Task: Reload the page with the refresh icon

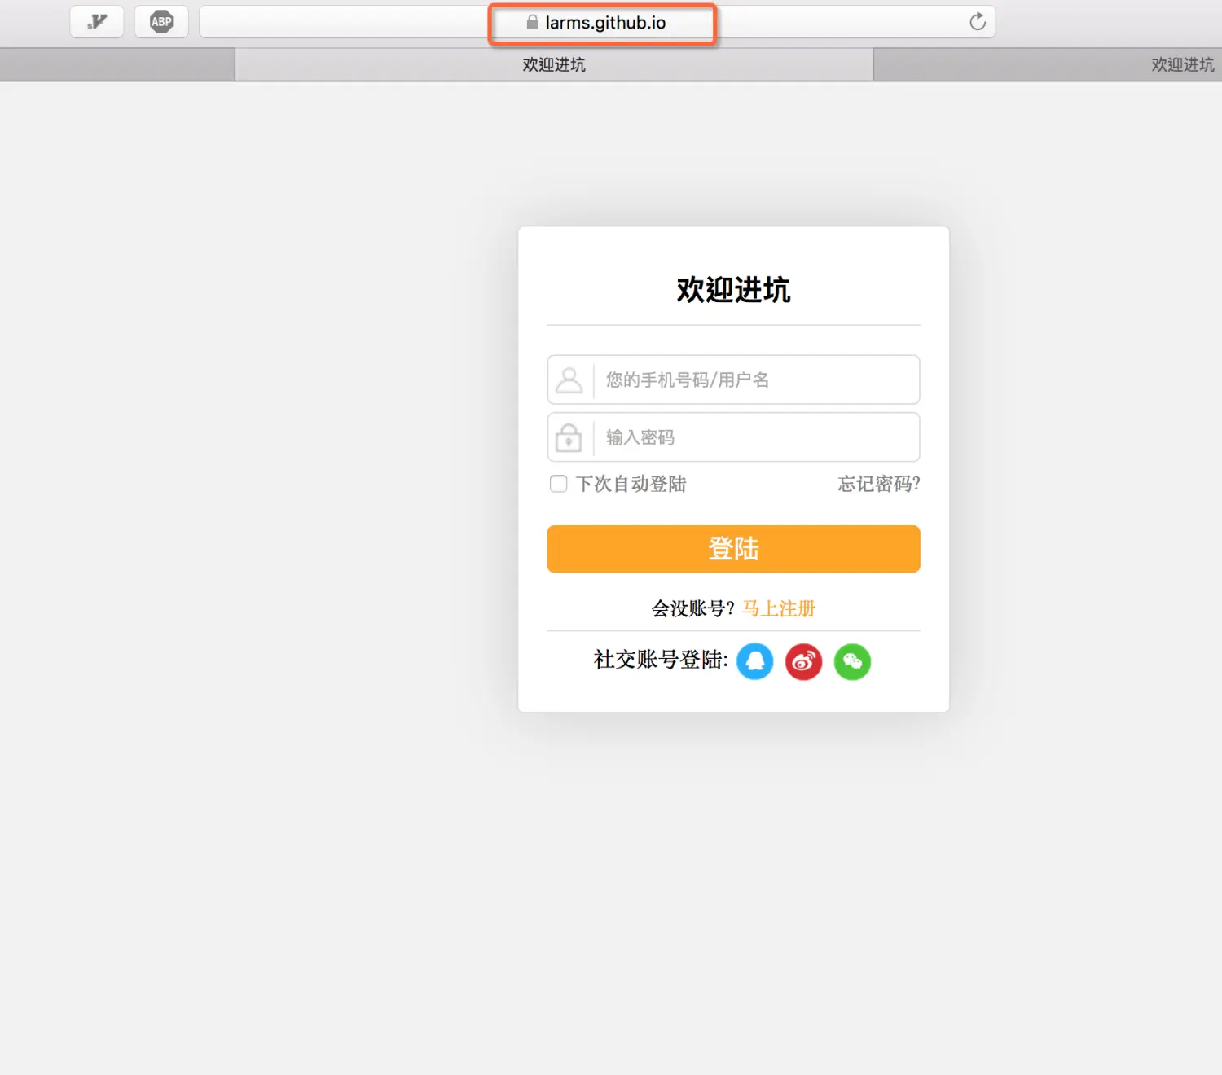Action: 978,22
